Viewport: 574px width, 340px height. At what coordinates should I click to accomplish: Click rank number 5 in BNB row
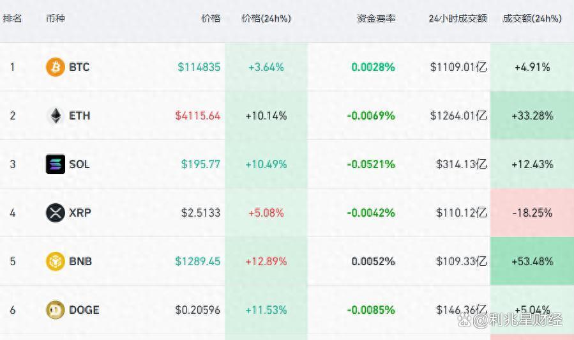(12, 261)
